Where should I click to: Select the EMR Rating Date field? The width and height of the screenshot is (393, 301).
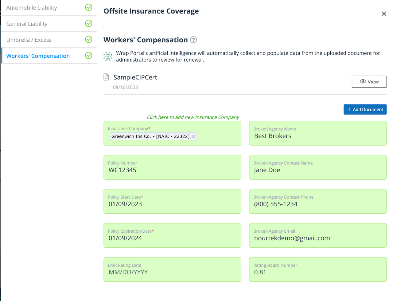pos(172,272)
